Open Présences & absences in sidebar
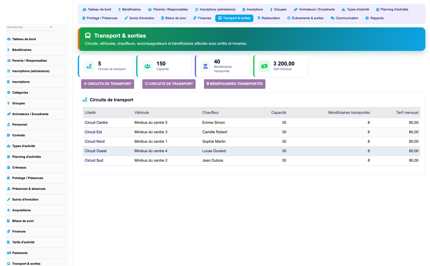430x266 pixels. (x=29, y=189)
